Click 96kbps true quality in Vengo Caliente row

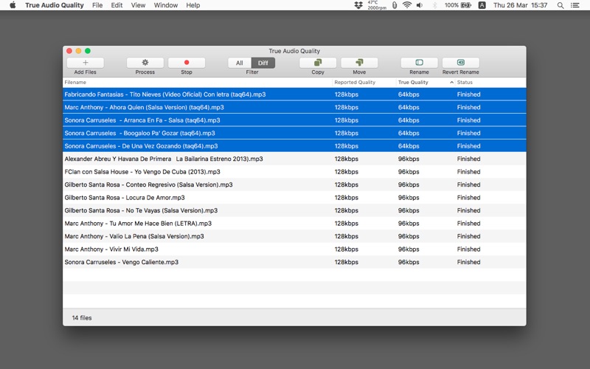pos(409,262)
